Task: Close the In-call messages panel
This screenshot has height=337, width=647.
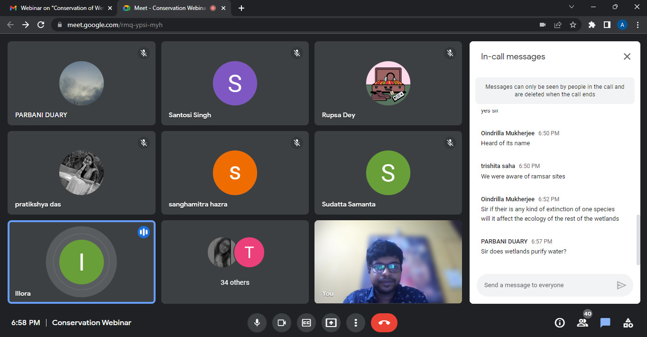Action: (627, 56)
